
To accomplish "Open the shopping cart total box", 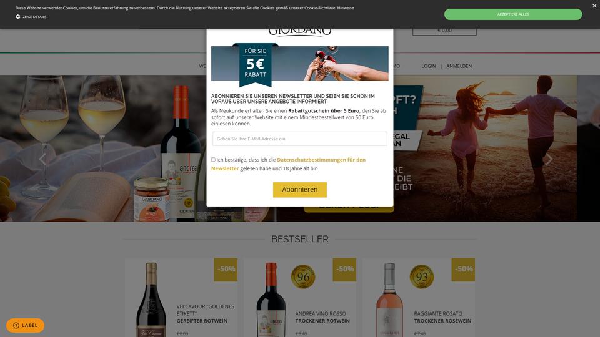I will (444, 31).
